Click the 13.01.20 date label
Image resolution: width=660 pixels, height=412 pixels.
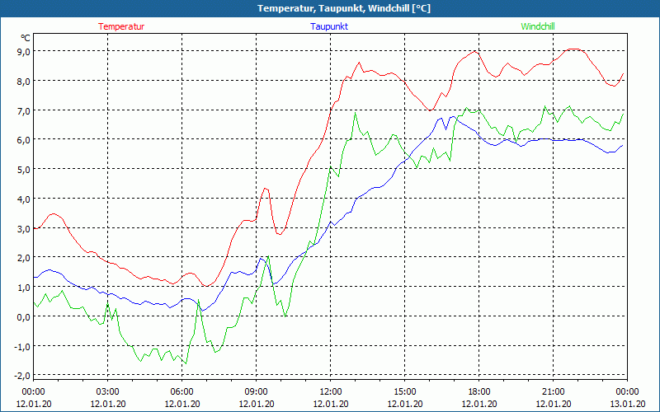point(627,404)
